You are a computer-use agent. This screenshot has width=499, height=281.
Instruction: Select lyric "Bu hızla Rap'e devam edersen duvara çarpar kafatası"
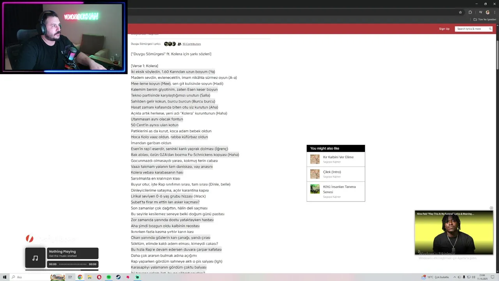tap(176, 250)
